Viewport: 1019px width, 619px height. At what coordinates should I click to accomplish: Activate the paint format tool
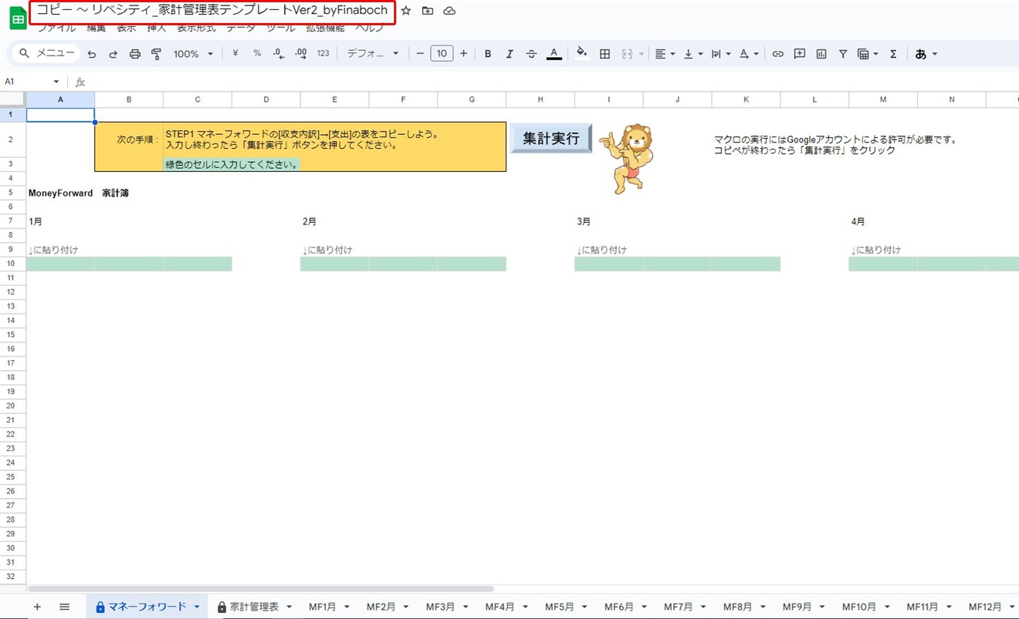coord(157,54)
